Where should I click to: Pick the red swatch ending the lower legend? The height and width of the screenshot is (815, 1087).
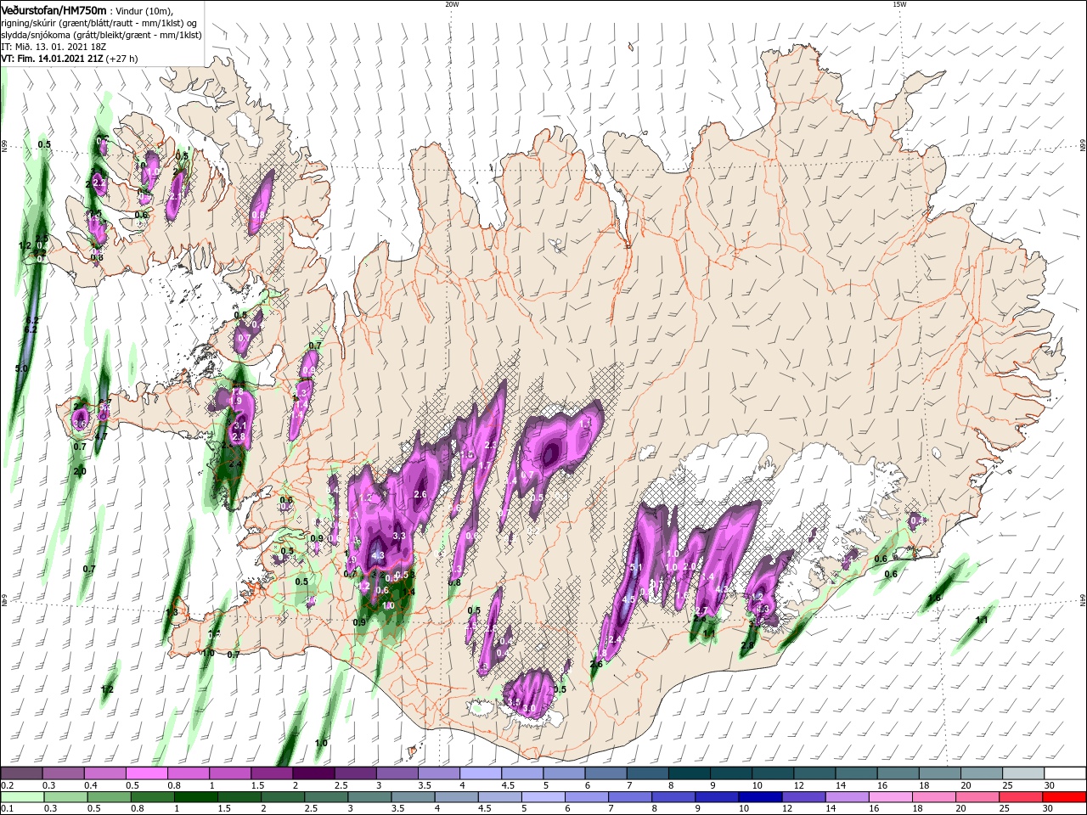click(x=1065, y=797)
